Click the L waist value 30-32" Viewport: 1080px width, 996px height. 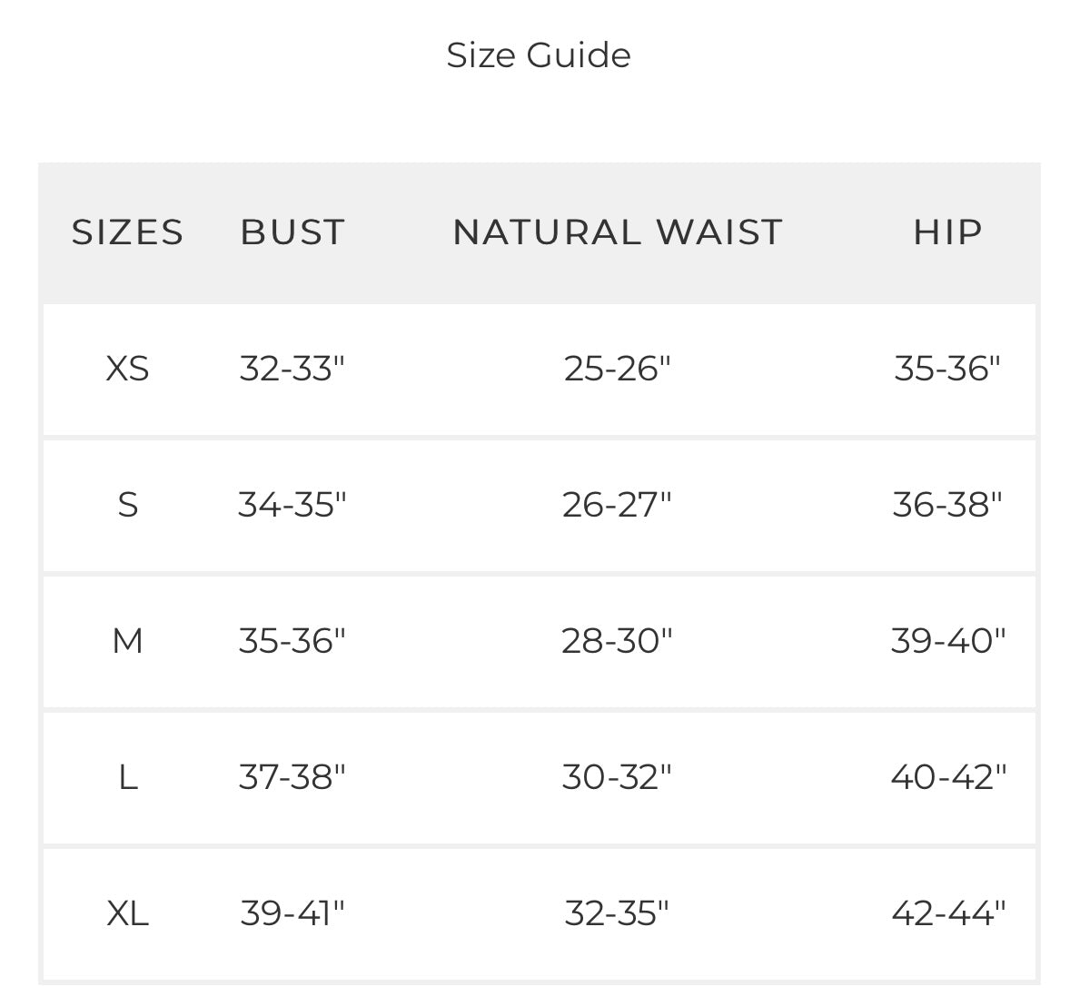pos(617,777)
